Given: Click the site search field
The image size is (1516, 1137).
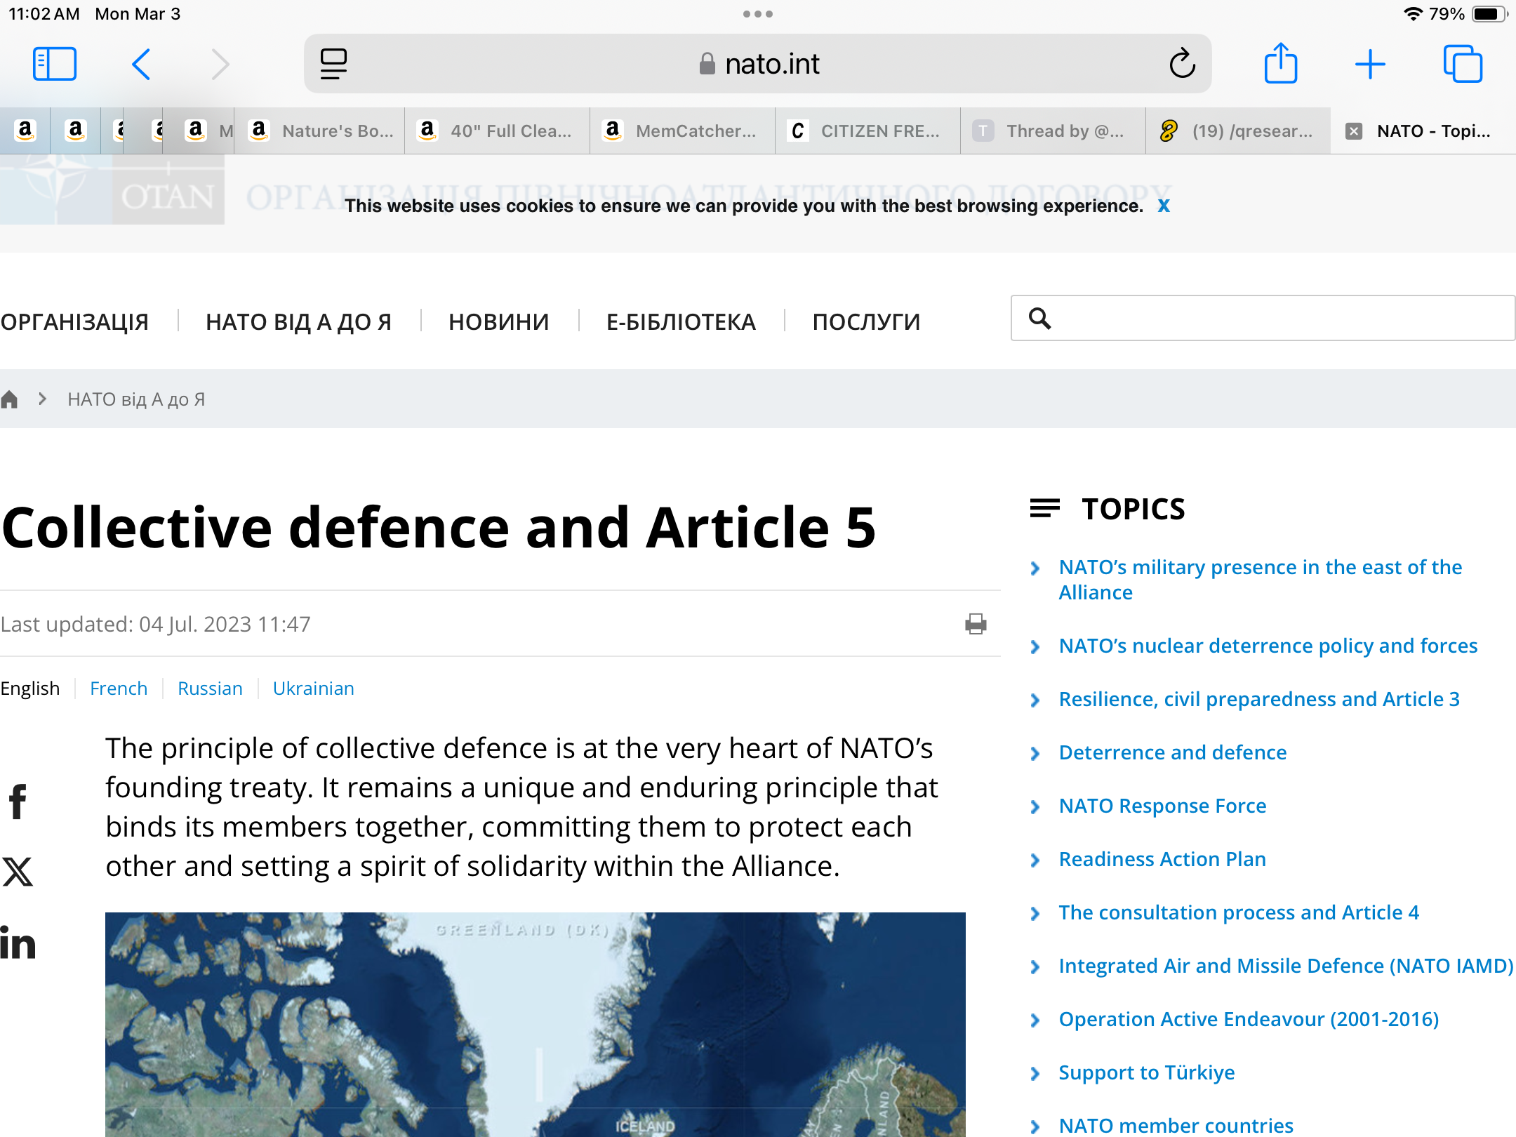Looking at the screenshot, I should (x=1263, y=318).
